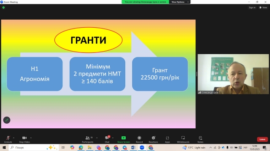The image size is (270, 151).
Task: Unmute the microphone in Zoom
Action: (8, 139)
